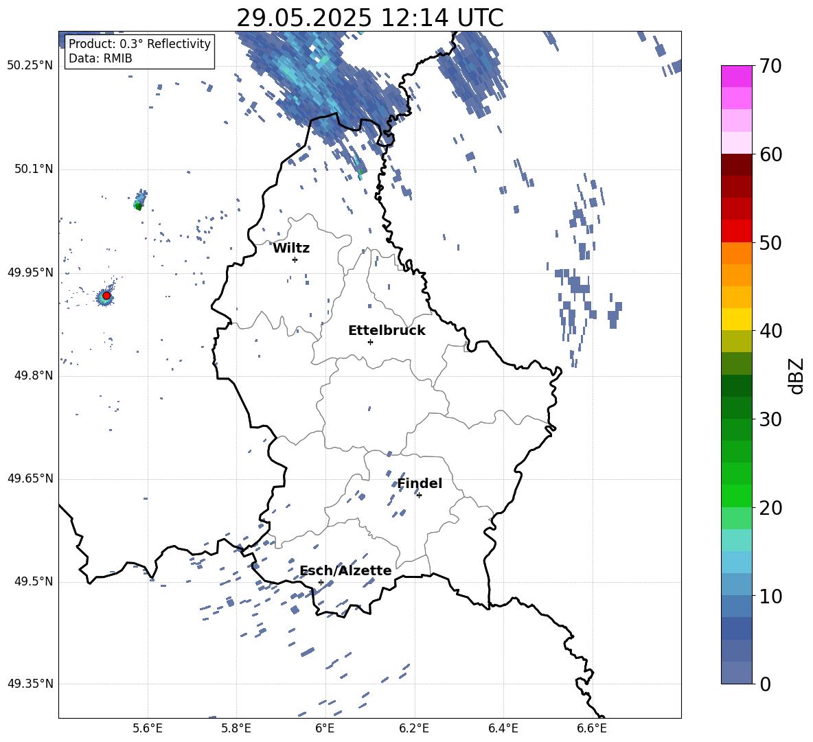The image size is (813, 742).
Task: Click the yellow colorbar segment above 40
Action: [737, 319]
